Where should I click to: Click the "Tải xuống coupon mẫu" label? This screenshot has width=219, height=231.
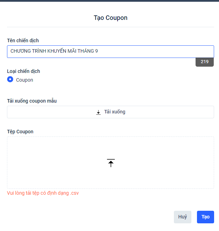pos(32,101)
